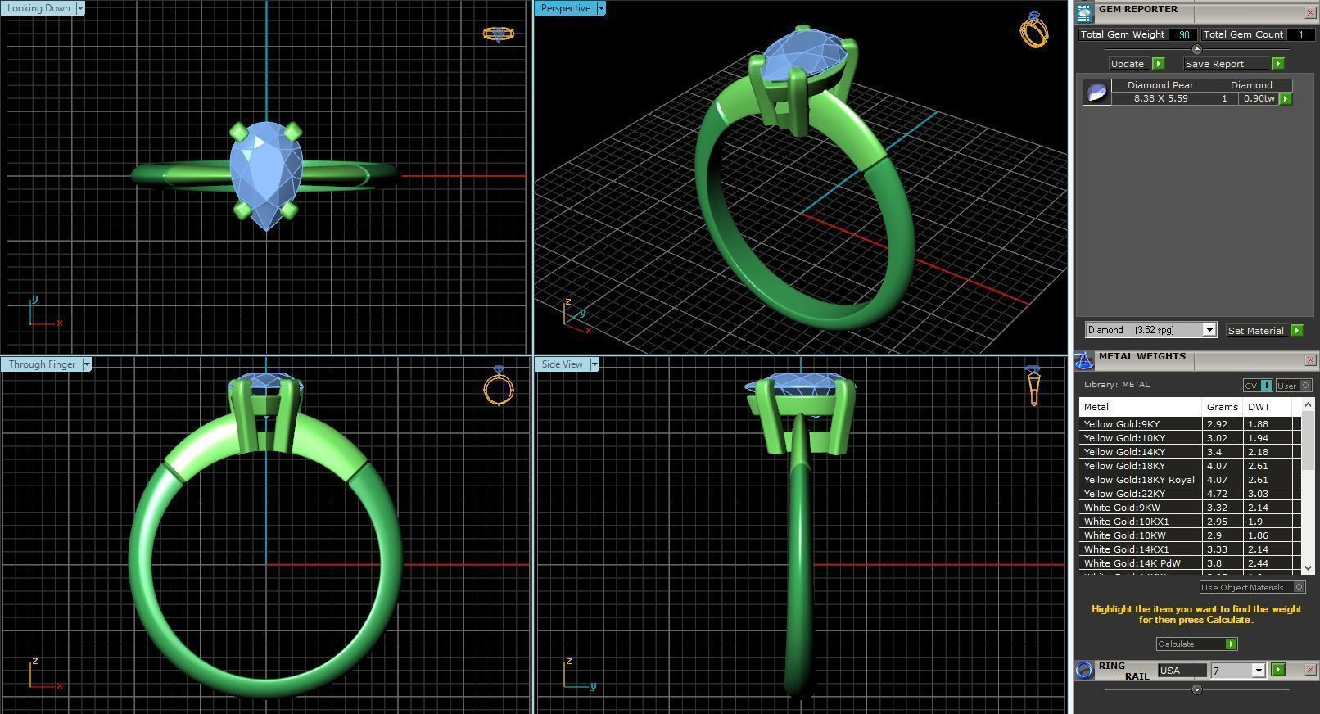The image size is (1320, 714).
Task: Select the Yellow Gold:18KY Royal row
Action: point(1190,480)
